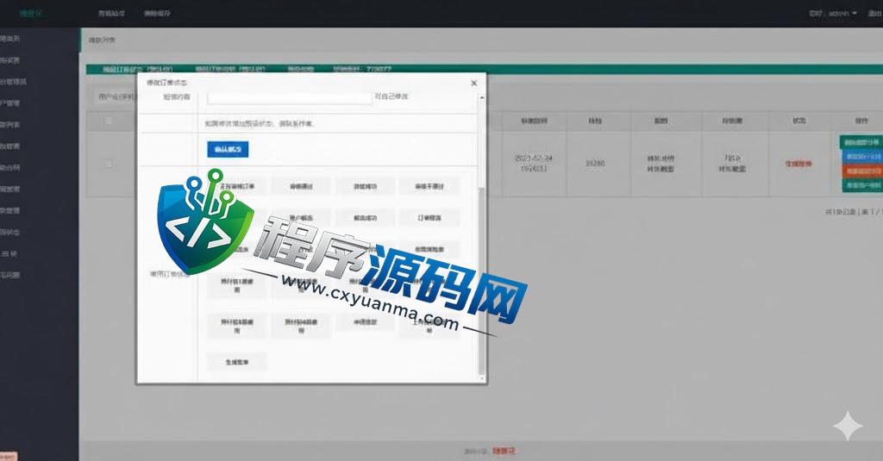Select the 订单取消 status option
Viewport: 883px width, 461px height.
coord(429,218)
